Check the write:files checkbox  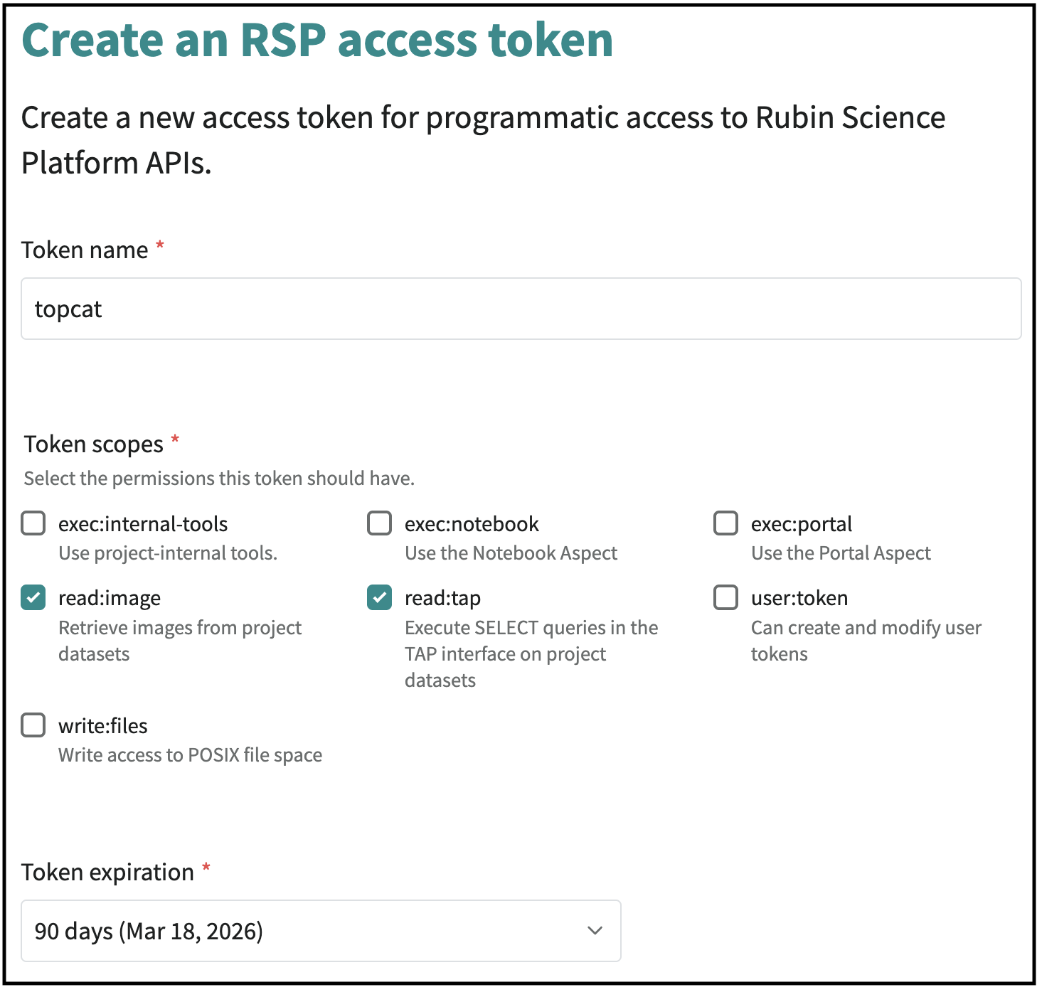[x=33, y=725]
